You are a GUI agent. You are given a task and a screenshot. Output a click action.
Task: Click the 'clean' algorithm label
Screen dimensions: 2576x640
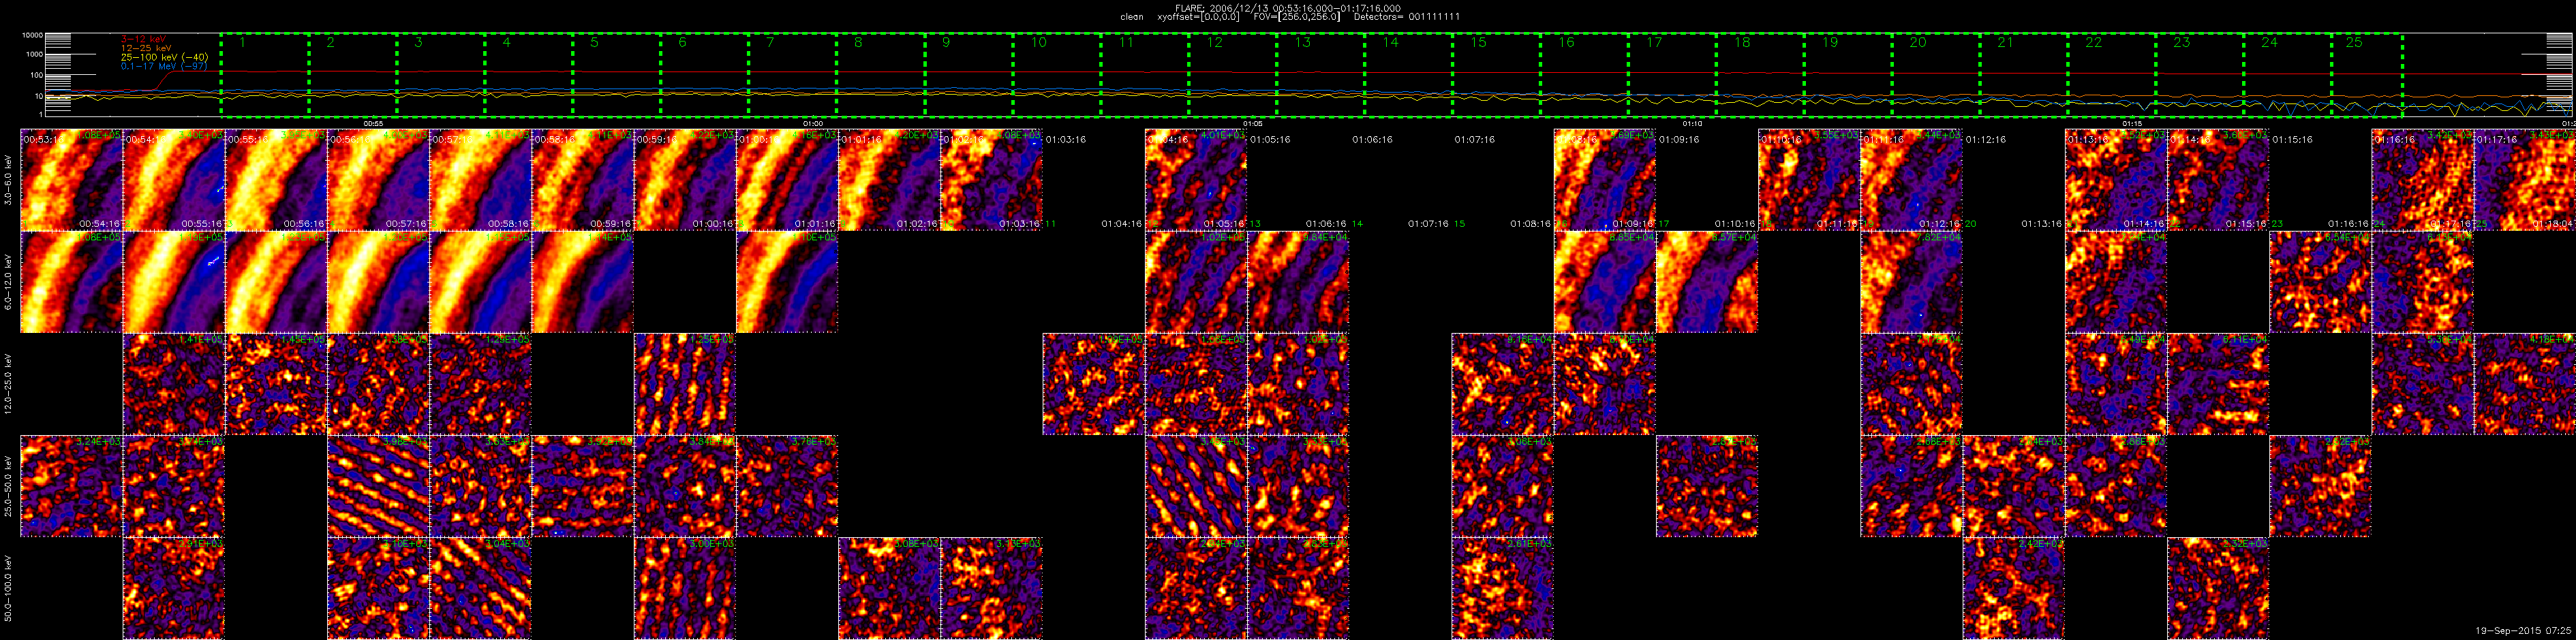pyautogui.click(x=1131, y=17)
